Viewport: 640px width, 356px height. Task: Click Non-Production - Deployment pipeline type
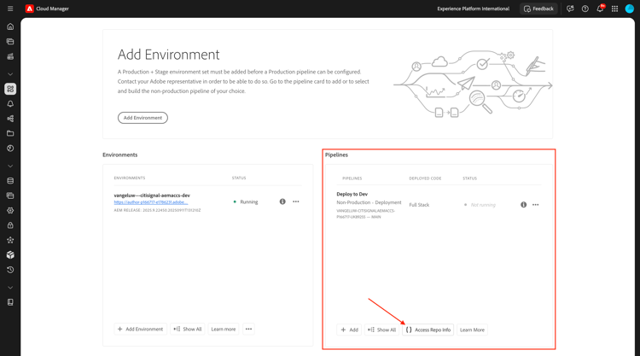[369, 202]
